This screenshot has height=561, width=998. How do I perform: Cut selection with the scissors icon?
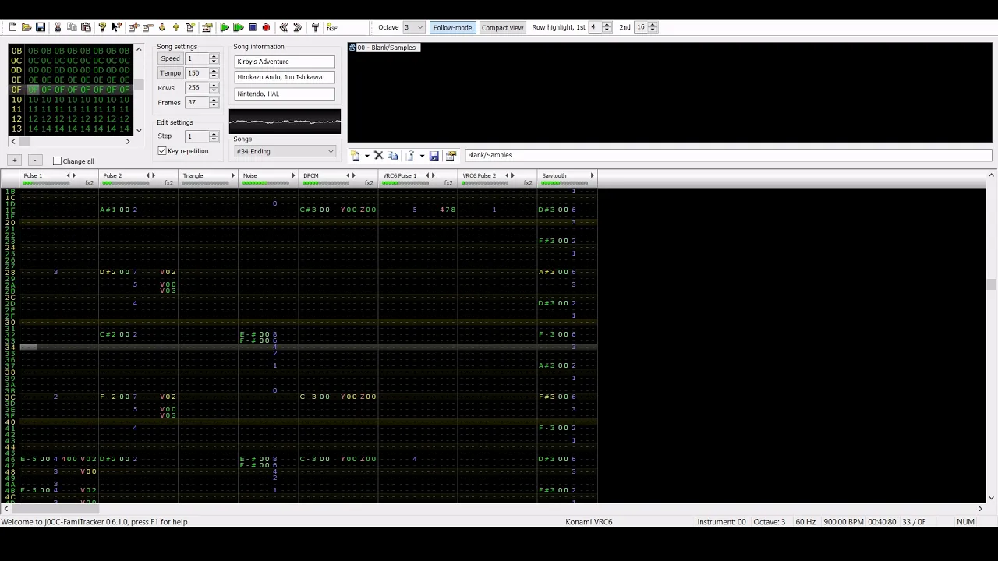click(x=58, y=27)
